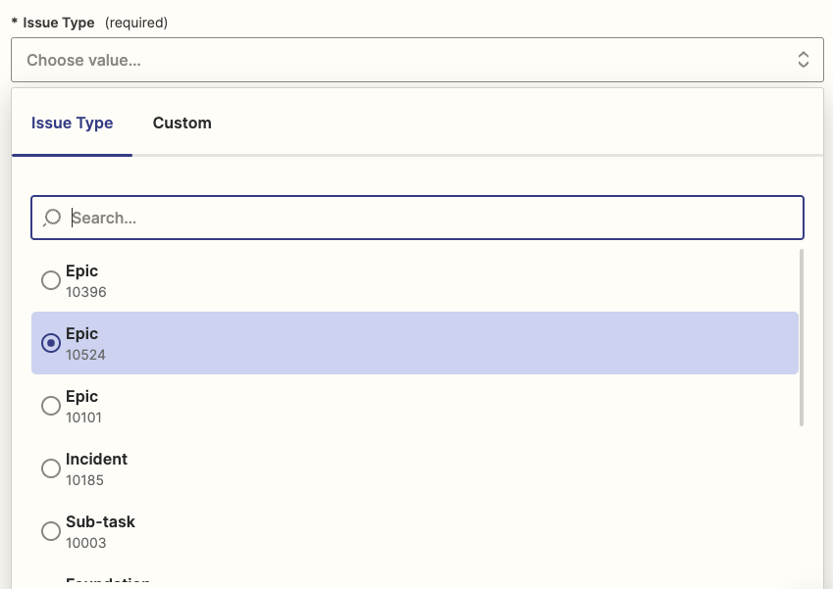
Task: Click the Epic label above ID 10396
Action: [x=82, y=271]
